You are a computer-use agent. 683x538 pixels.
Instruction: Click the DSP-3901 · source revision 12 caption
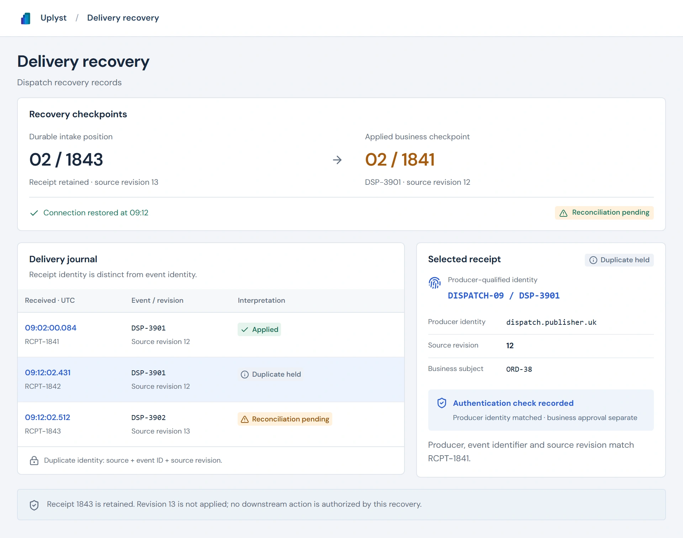tap(417, 182)
